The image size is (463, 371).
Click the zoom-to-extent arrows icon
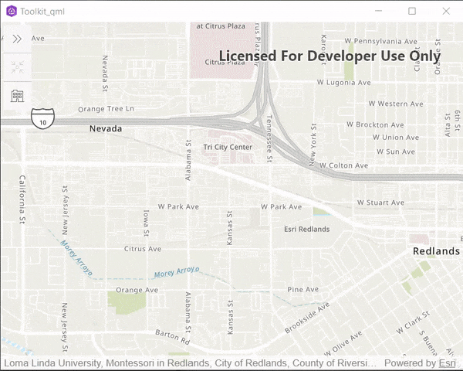click(16, 67)
